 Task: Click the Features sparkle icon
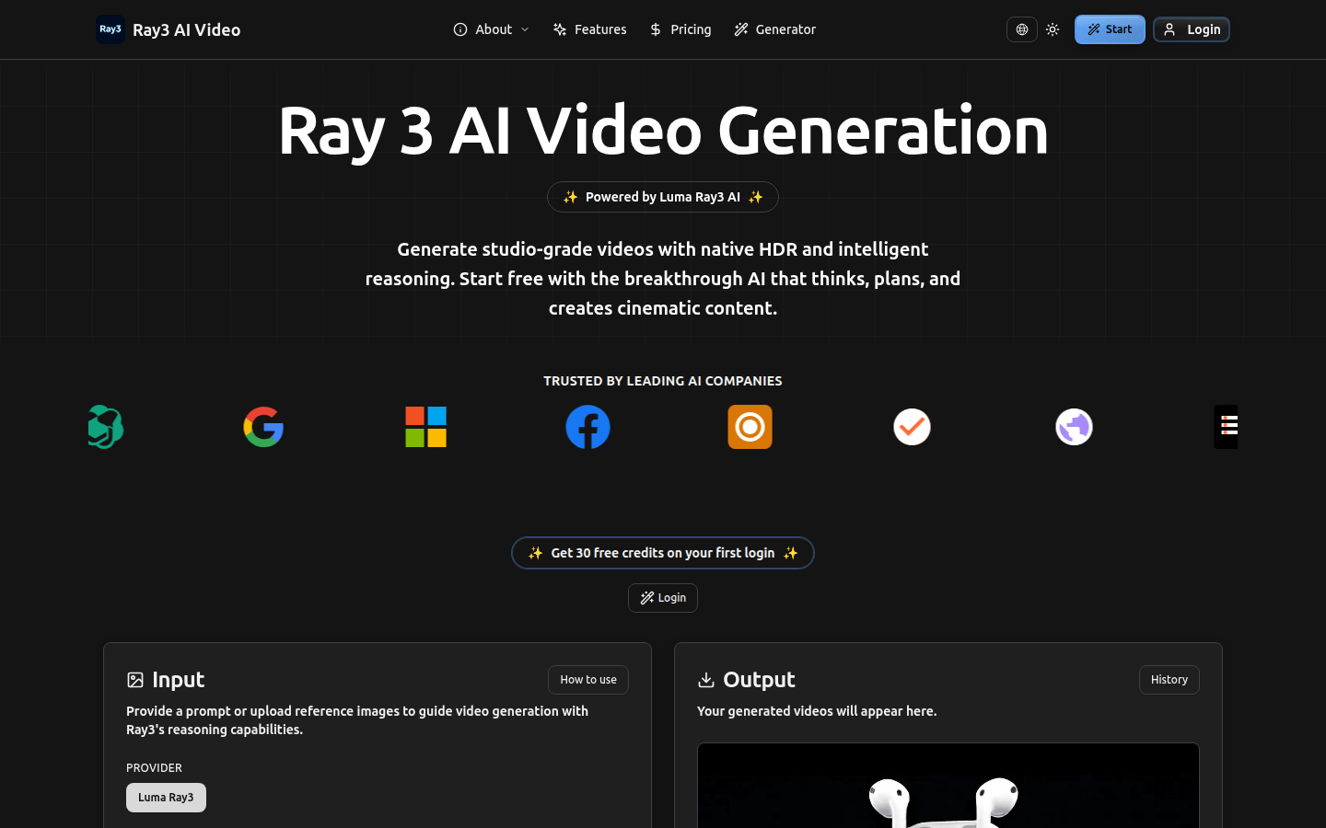[559, 29]
